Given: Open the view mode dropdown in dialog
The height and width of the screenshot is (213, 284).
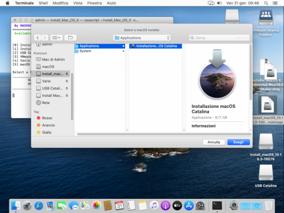Looking at the screenshot, I should coord(56,37).
